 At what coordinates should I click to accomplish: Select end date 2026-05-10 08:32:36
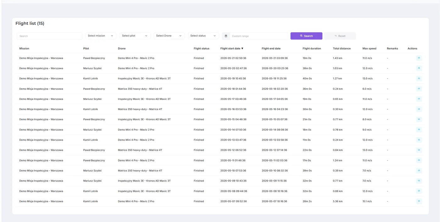point(275,171)
